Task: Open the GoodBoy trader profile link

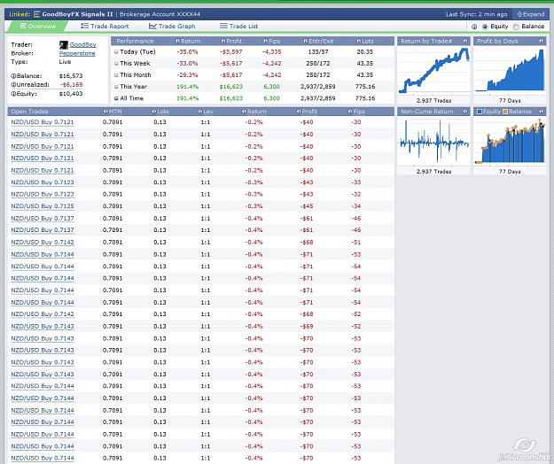Action: pos(83,44)
